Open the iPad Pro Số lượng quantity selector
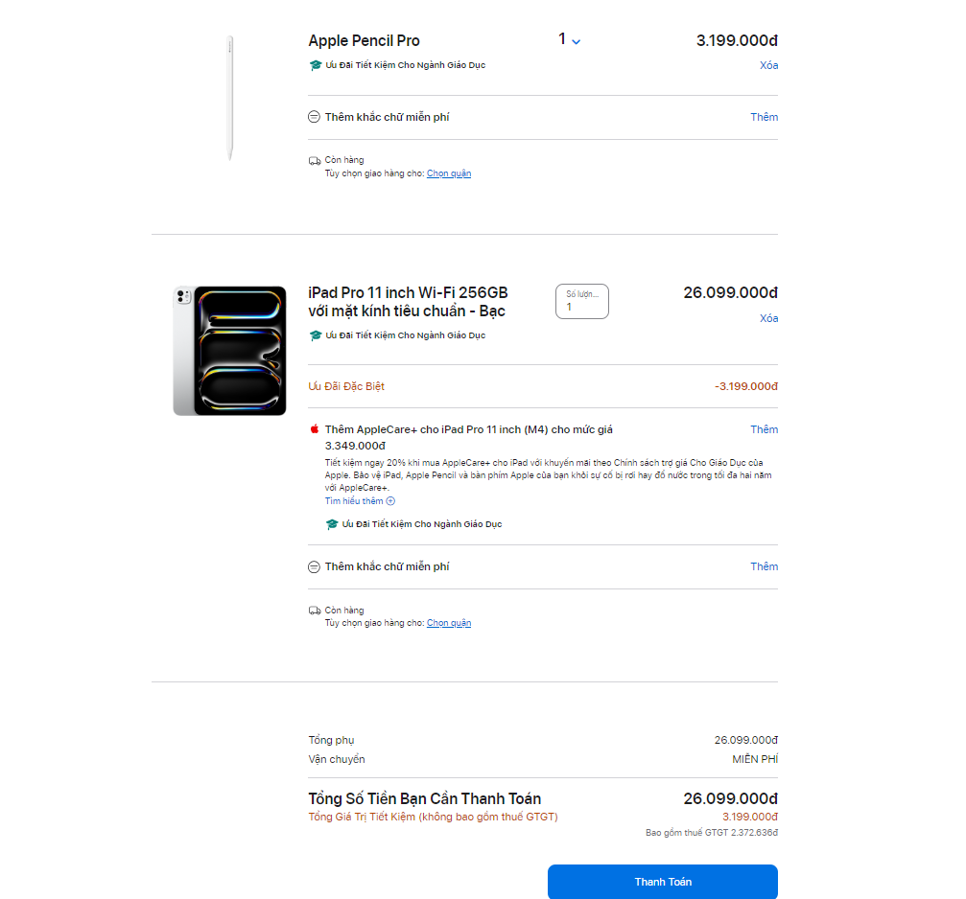Viewport: 966px width, 899px height. (582, 302)
